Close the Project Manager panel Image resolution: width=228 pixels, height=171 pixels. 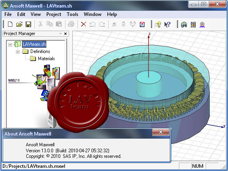[65, 33]
